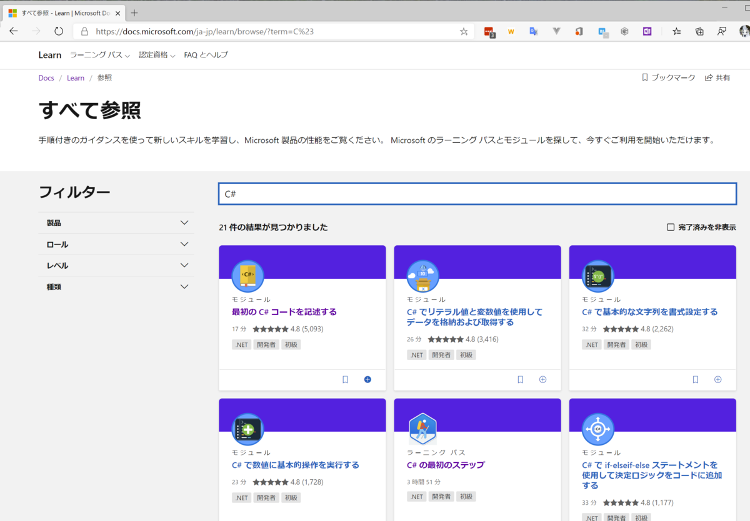
Task: Add 最初の C# コードを記述する to collection
Action: click(x=367, y=379)
